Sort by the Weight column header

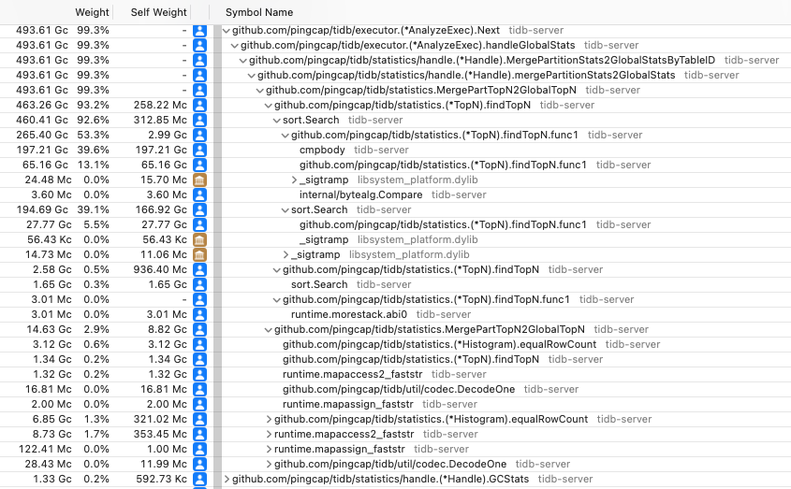(92, 12)
